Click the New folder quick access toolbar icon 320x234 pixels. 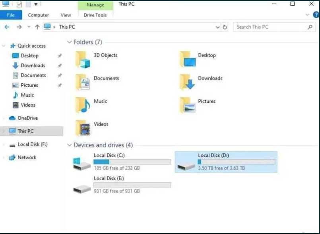[28, 4]
